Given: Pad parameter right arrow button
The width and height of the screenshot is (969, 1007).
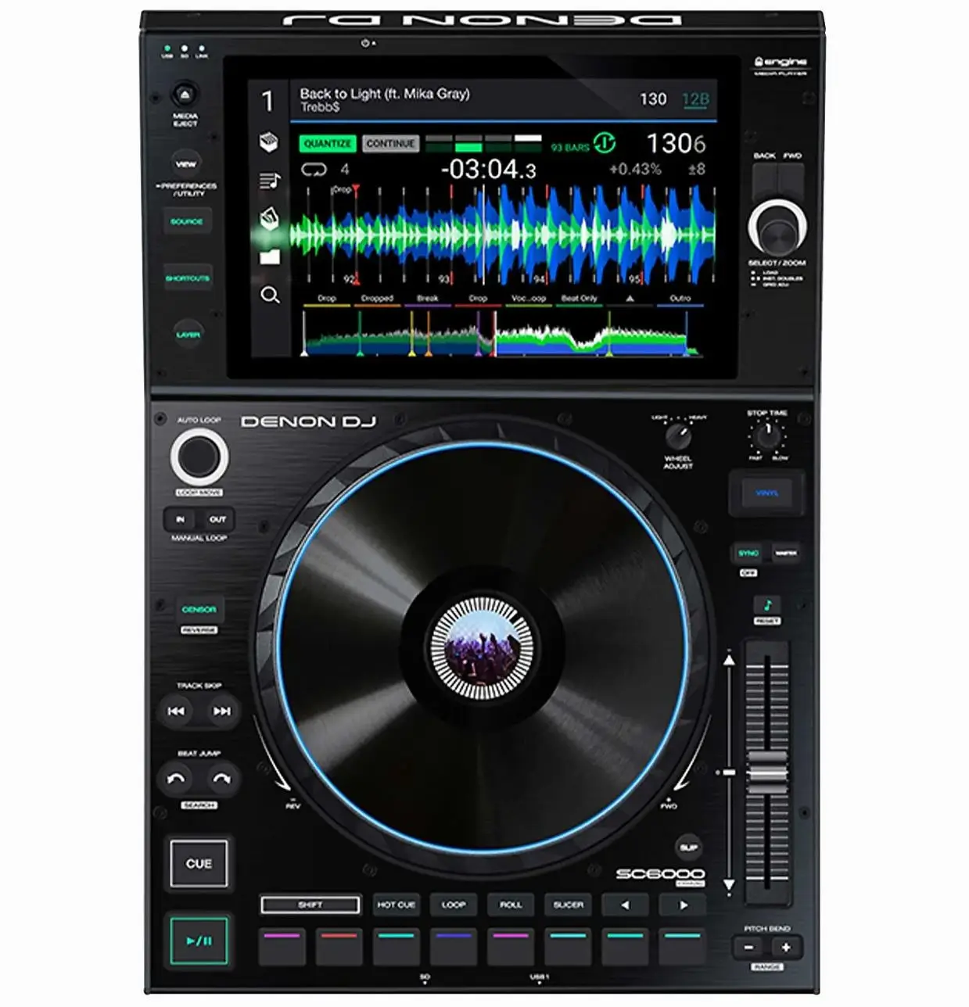Looking at the screenshot, I should coord(683,905).
